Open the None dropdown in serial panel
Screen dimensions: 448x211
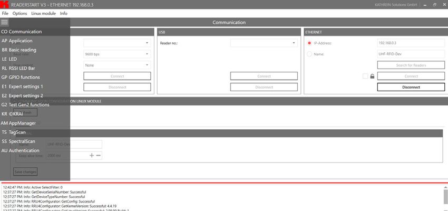[x=117, y=65]
